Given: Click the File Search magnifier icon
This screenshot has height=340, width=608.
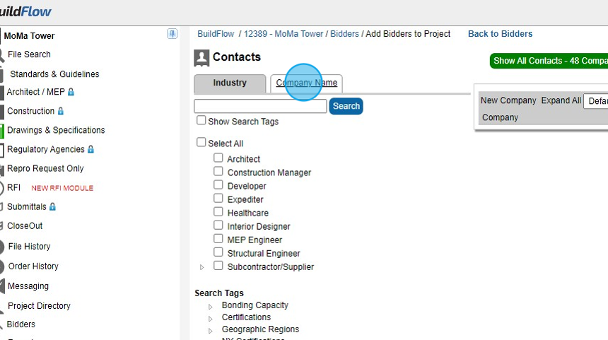Looking at the screenshot, I should 2,55.
